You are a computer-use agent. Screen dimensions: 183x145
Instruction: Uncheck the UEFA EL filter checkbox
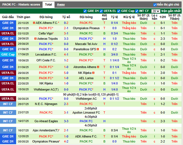[x=102, y=11]
